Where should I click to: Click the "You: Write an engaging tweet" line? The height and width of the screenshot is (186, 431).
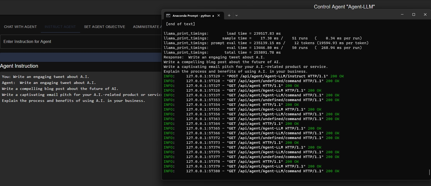pyautogui.click(x=46, y=77)
